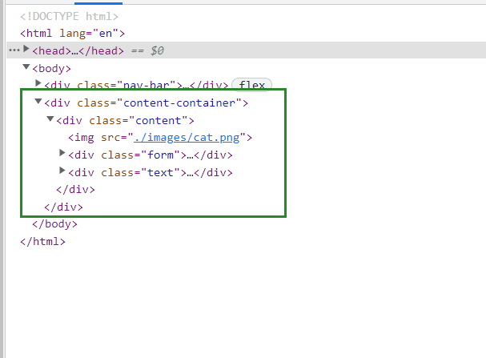This screenshot has width=486, height=358.
Task: Select the </body> closing tag
Action: [x=54, y=223]
